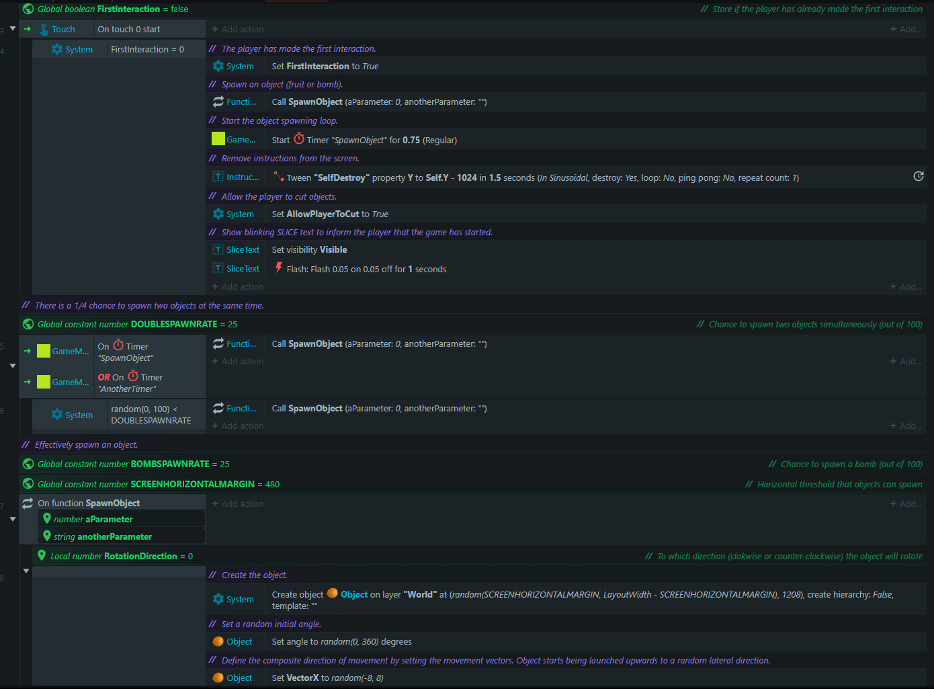Select the string anotherParameter function parameter
Image resolution: width=934 pixels, height=689 pixels.
click(102, 536)
